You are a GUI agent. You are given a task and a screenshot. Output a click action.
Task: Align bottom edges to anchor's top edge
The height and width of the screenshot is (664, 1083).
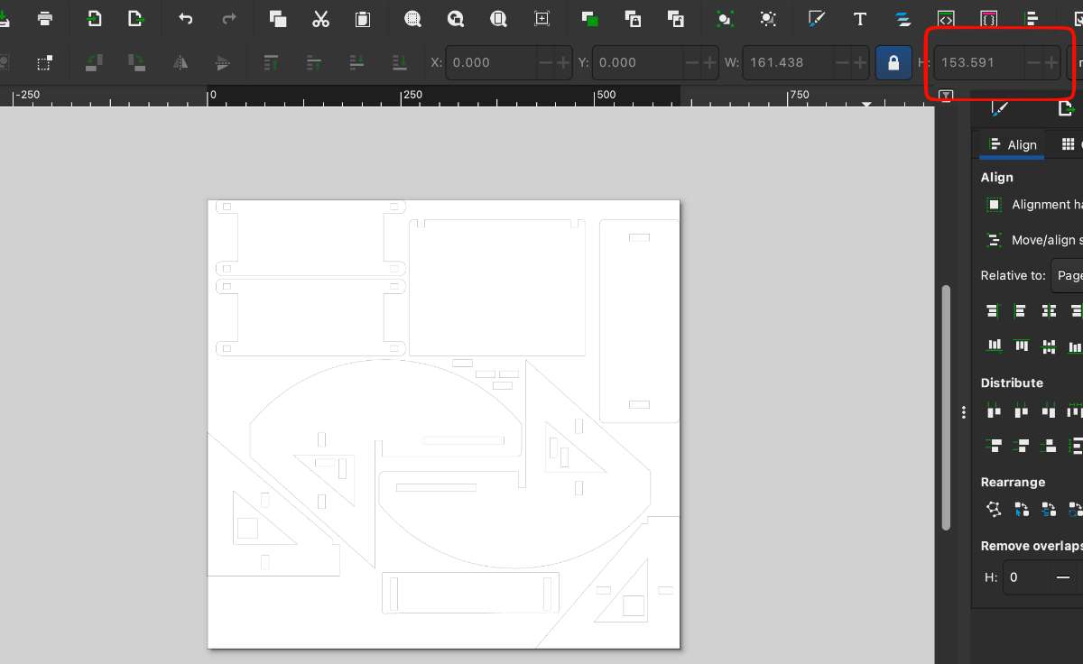click(994, 346)
